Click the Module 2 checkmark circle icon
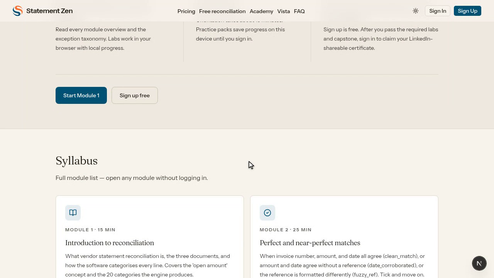 click(267, 213)
